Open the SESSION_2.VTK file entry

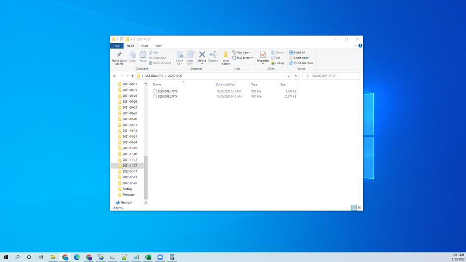[x=167, y=96]
